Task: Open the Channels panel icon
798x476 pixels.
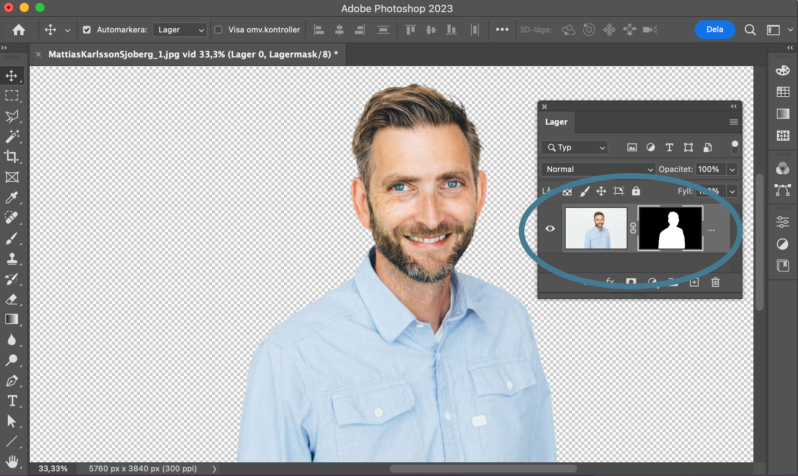Action: pyautogui.click(x=783, y=168)
